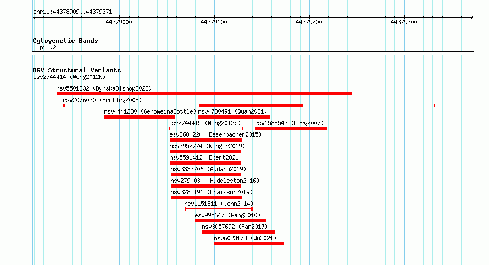Image resolution: width=489 pixels, height=265 pixels.
Task: Click the right arrowhead of the ruler
Action: tap(472, 18)
